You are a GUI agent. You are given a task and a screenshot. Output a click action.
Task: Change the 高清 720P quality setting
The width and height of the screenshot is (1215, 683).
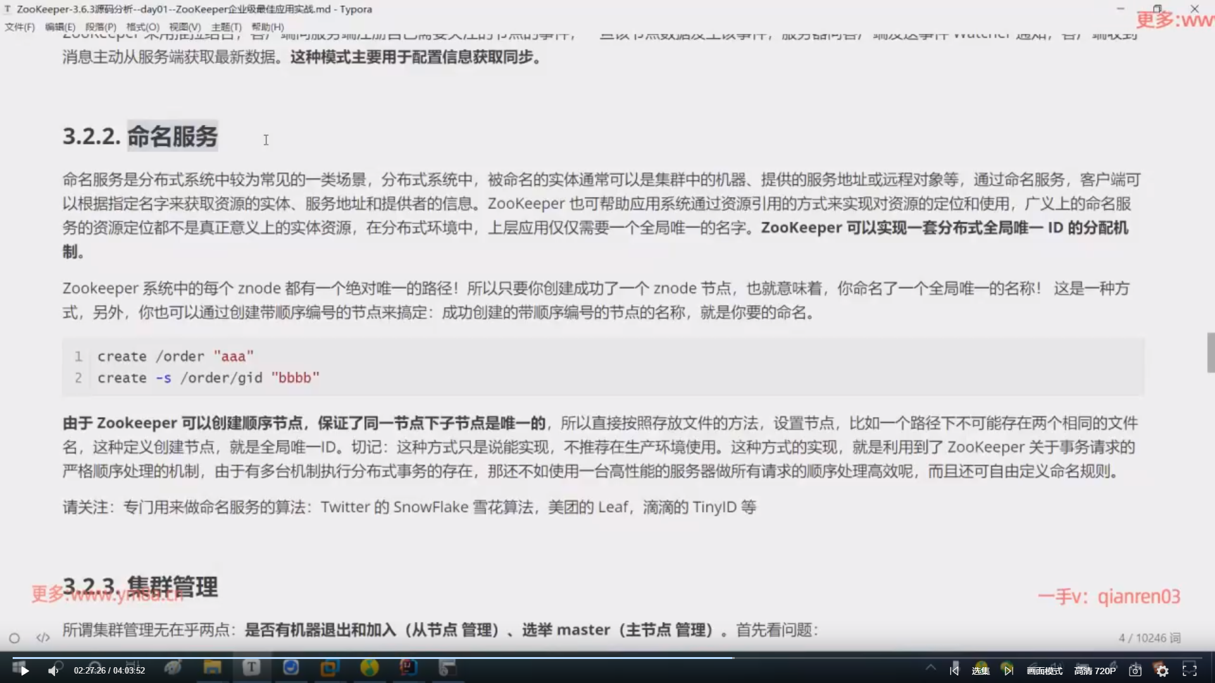(x=1095, y=671)
